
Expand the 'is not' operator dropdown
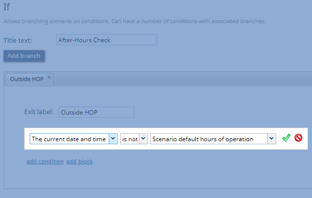[x=143, y=139]
